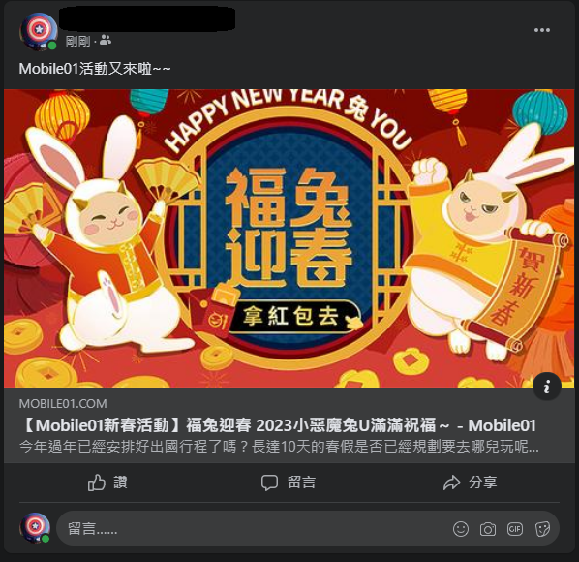This screenshot has width=579, height=562.
Task: Click the speech bubble comment icon
Action: [269, 483]
